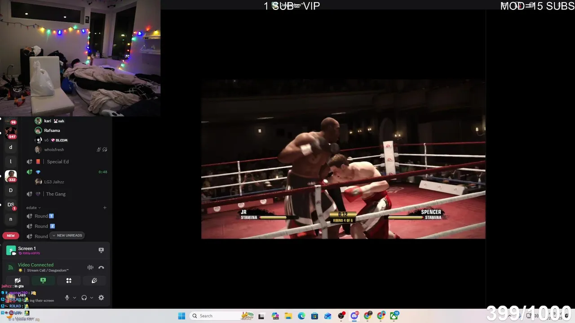
Task: Open the Chrome icon beside Discord
Action: click(368, 316)
